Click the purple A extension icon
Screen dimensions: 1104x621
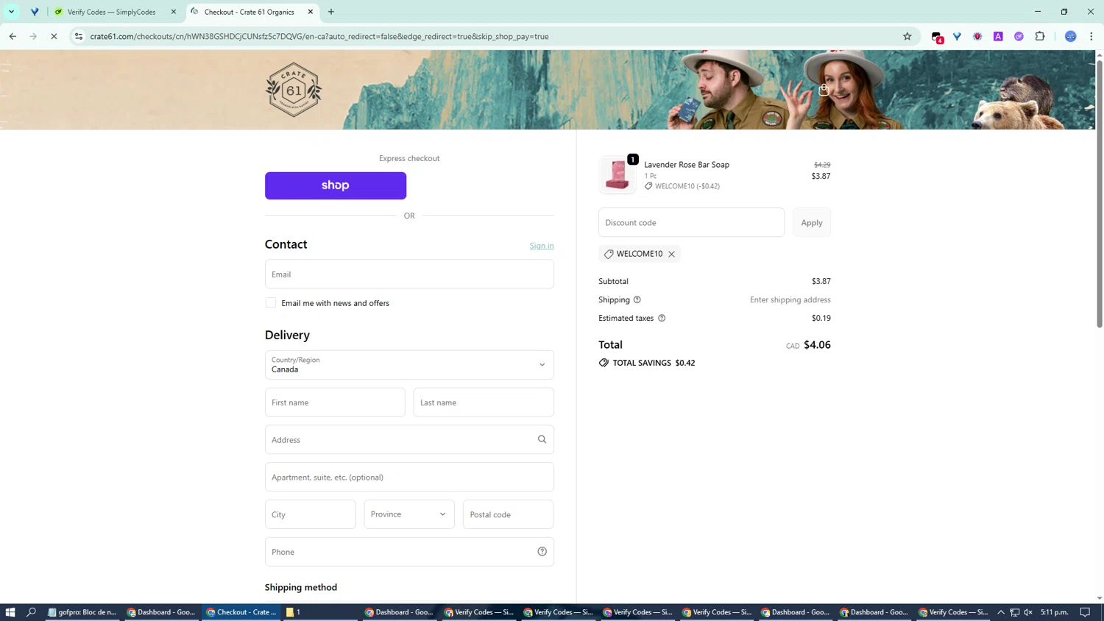[x=998, y=36]
